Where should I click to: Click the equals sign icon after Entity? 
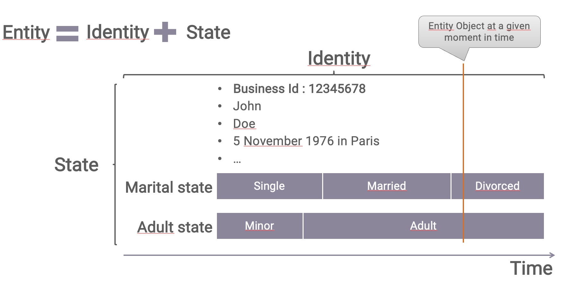point(67,34)
